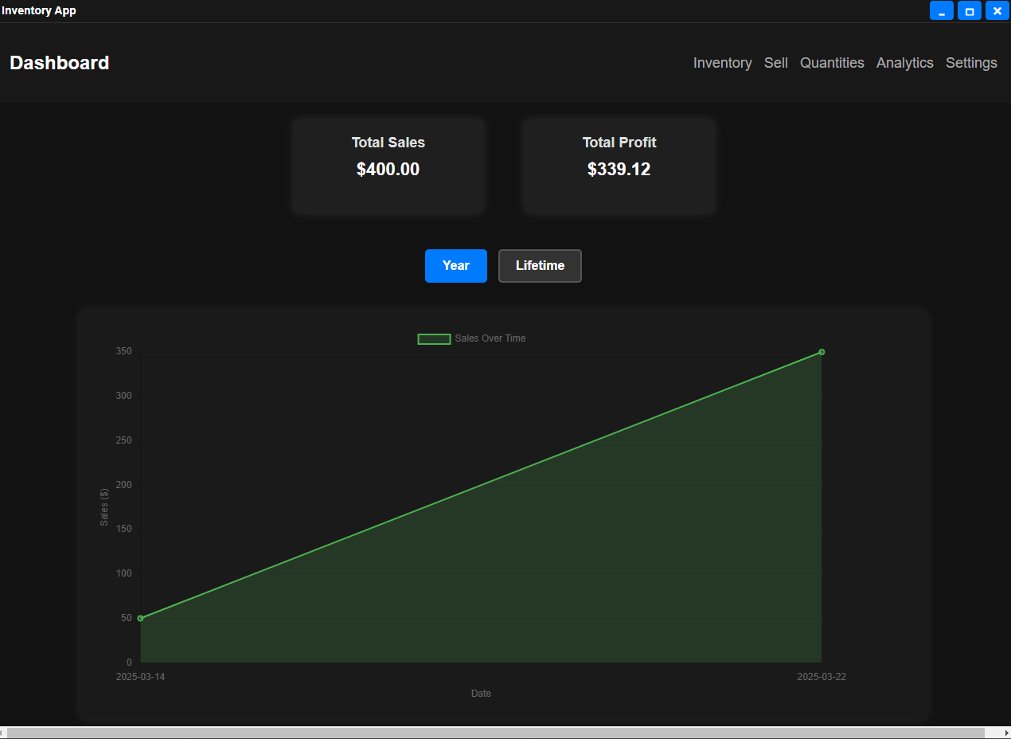This screenshot has height=739, width=1011.
Task: Click the Total Profit card
Action: pyautogui.click(x=619, y=165)
